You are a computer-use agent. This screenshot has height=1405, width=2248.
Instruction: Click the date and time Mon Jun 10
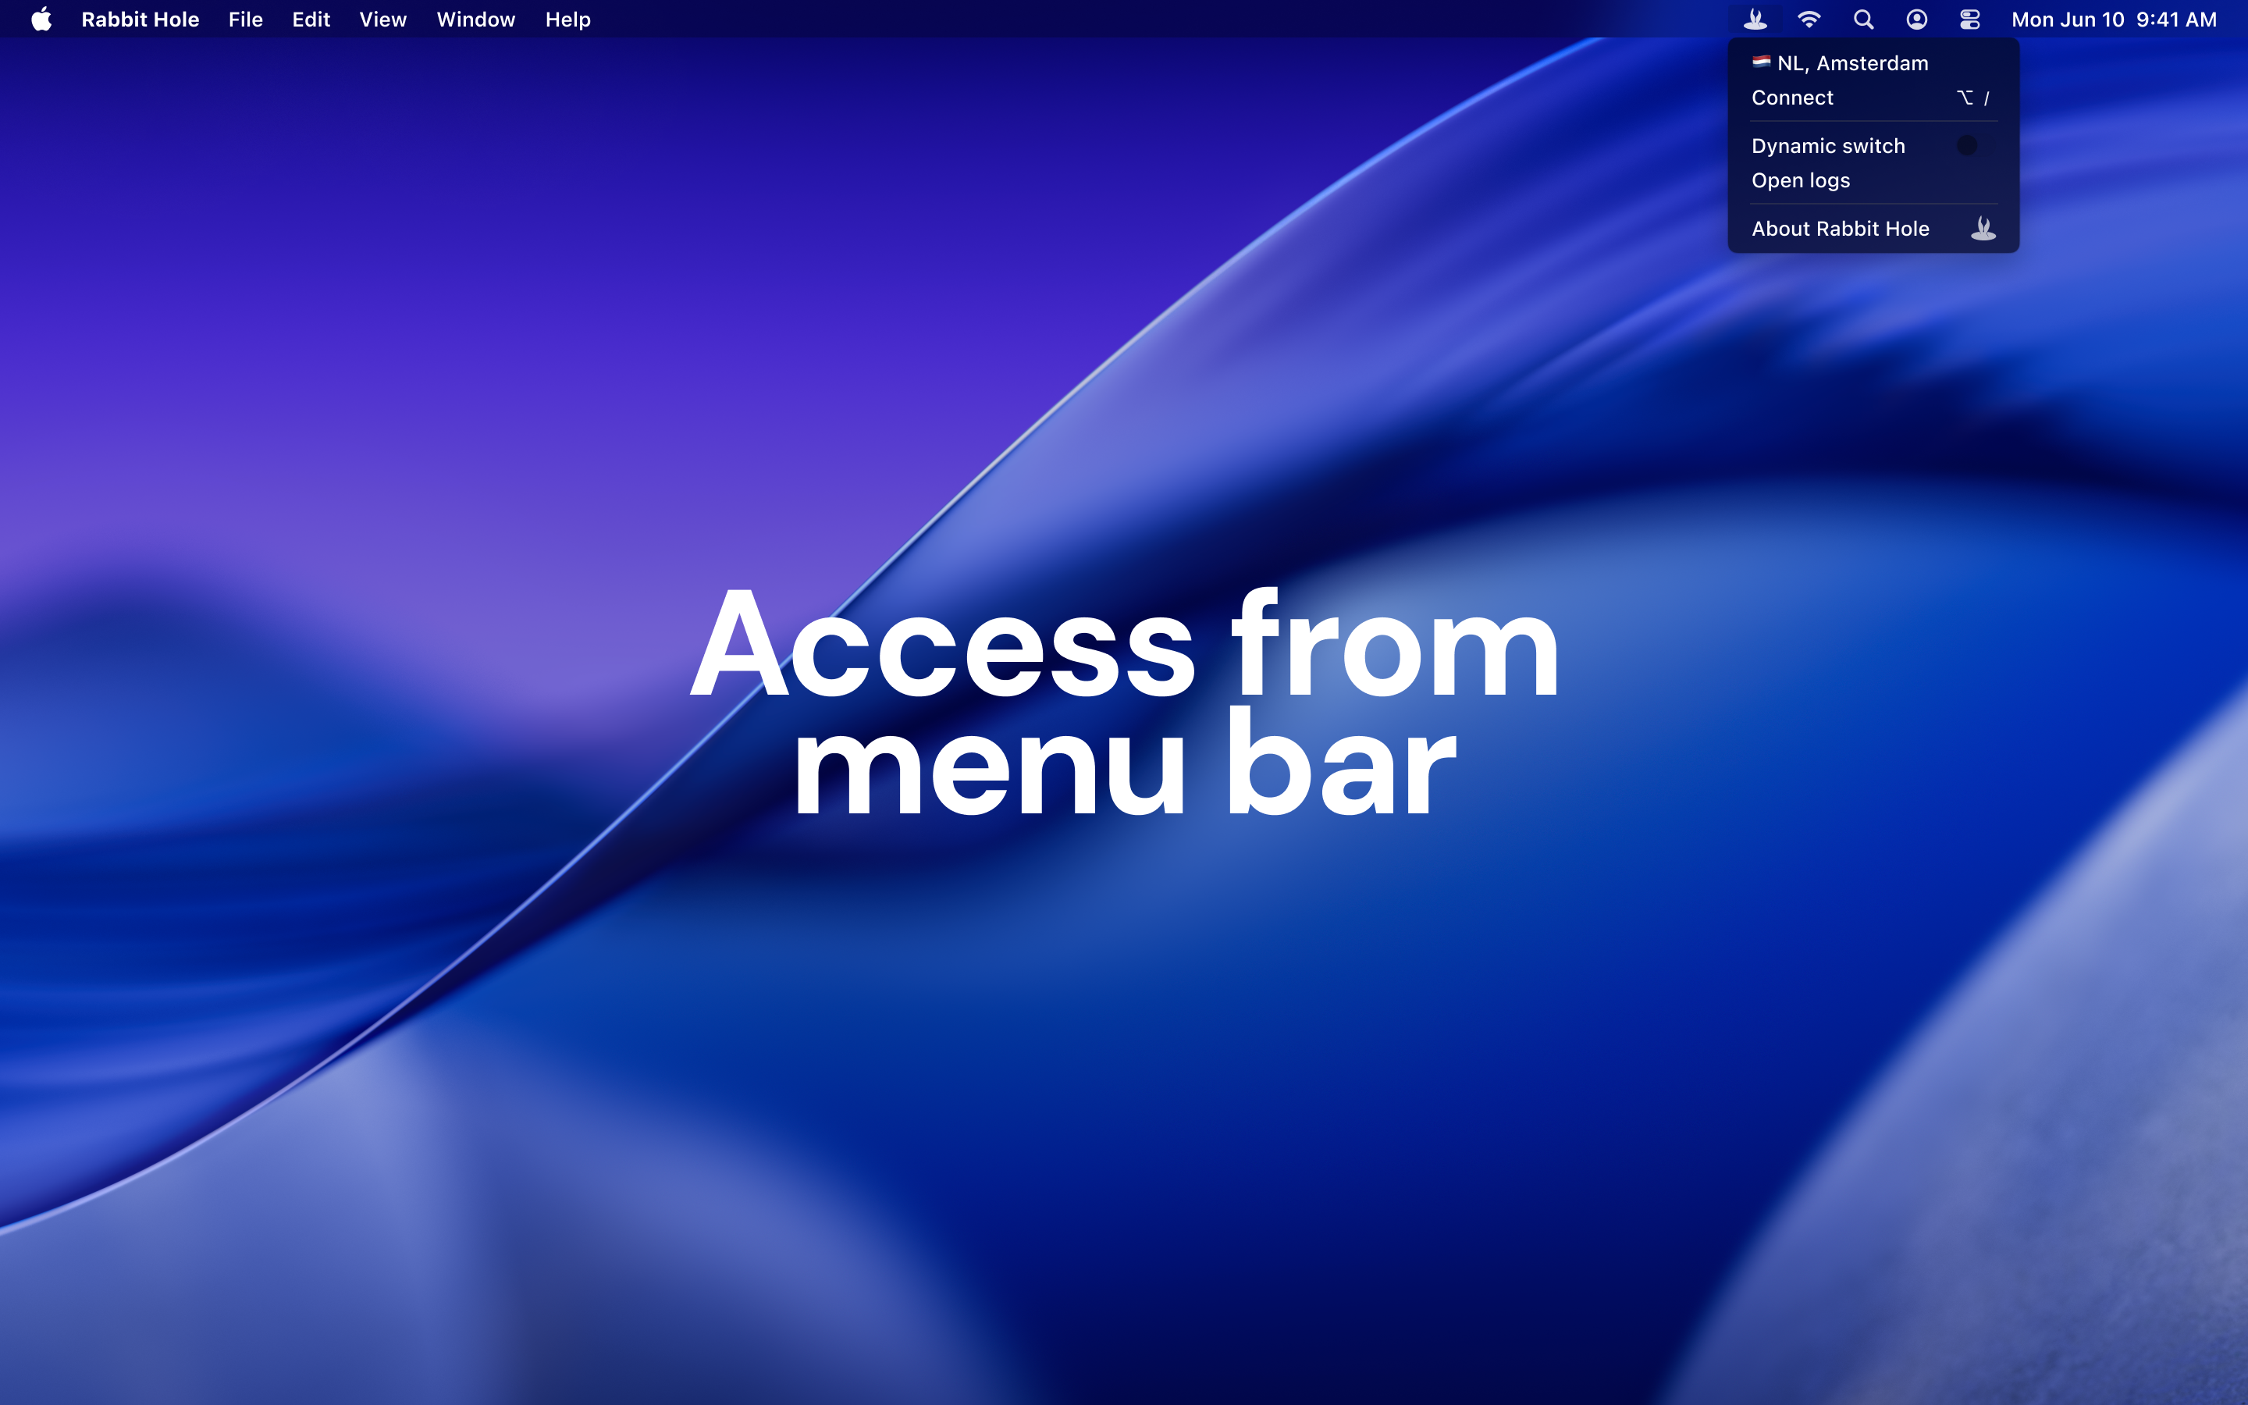click(x=2113, y=19)
